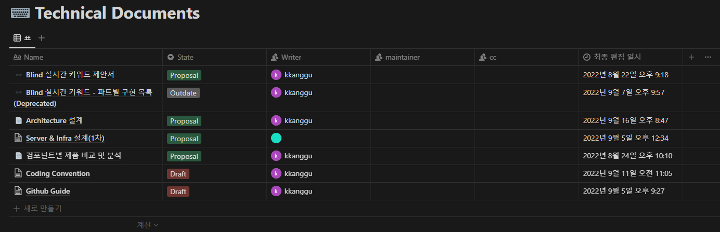
Task: Click date 2022년 9월 11일 오전 11:05
Action: click(628, 173)
